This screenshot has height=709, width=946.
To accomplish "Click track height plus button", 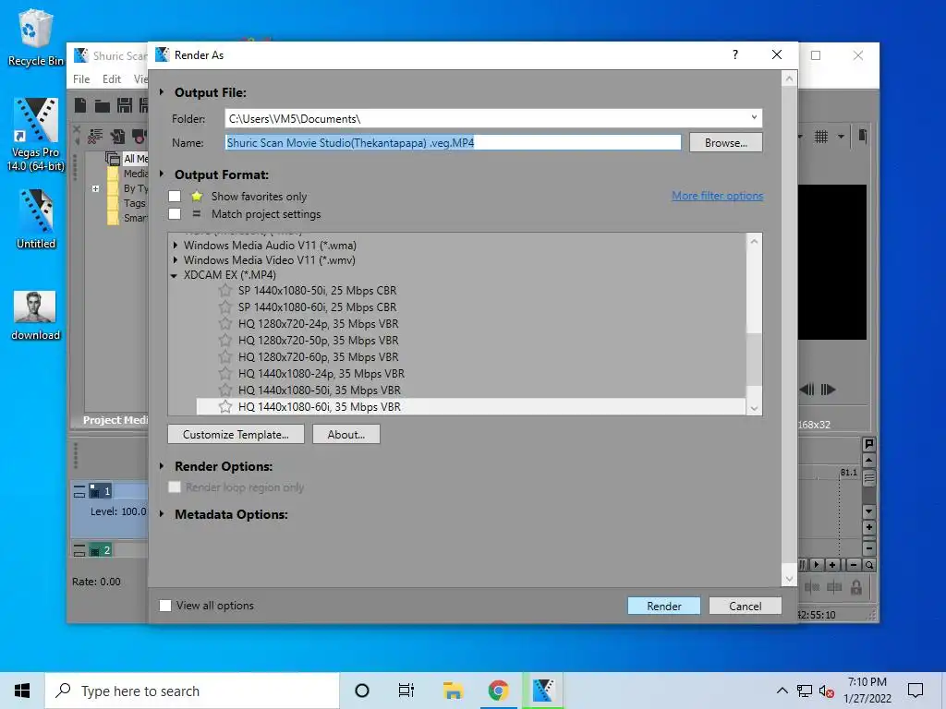I will (x=868, y=527).
